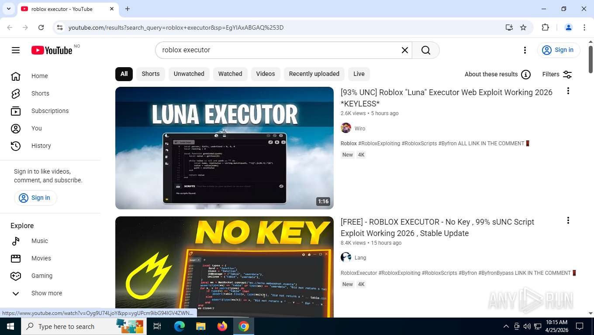Select the Recently uploaded chip
The width and height of the screenshot is (594, 335).
point(314,74)
